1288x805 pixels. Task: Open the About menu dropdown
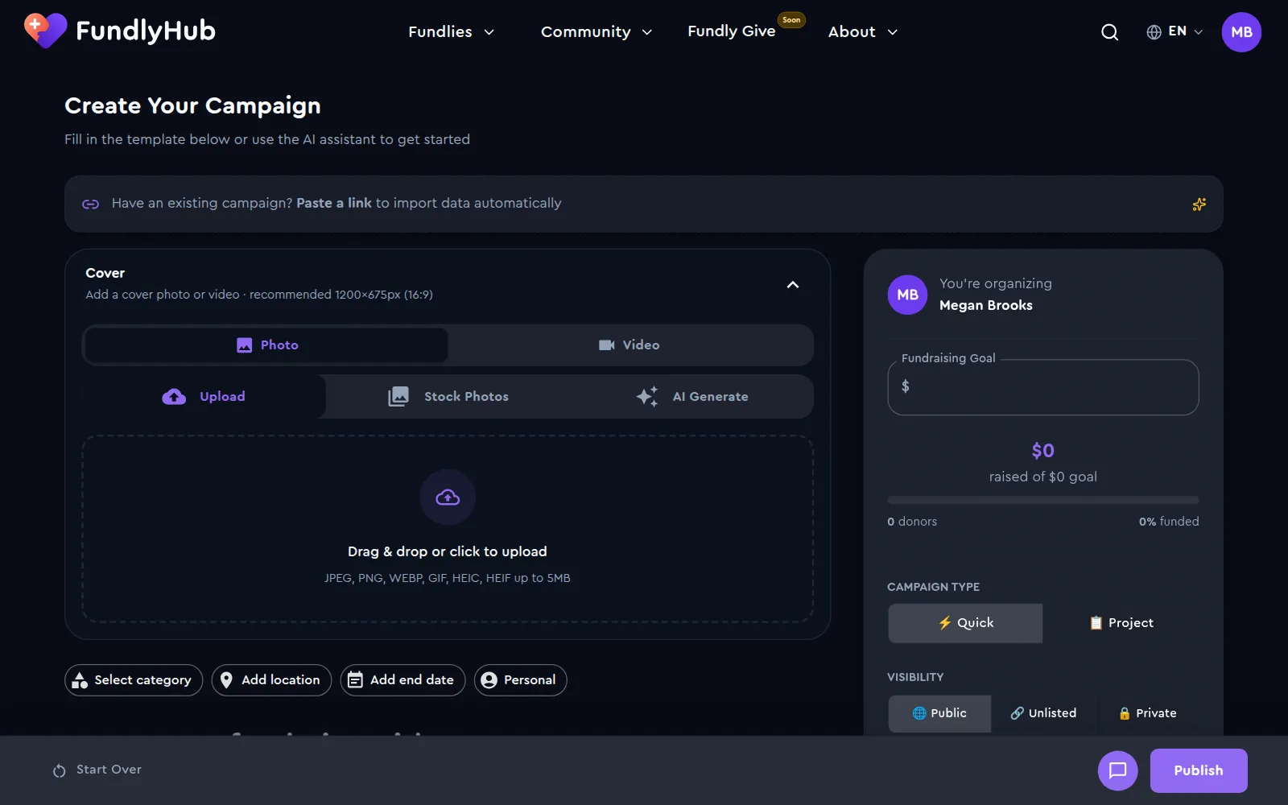click(x=863, y=32)
